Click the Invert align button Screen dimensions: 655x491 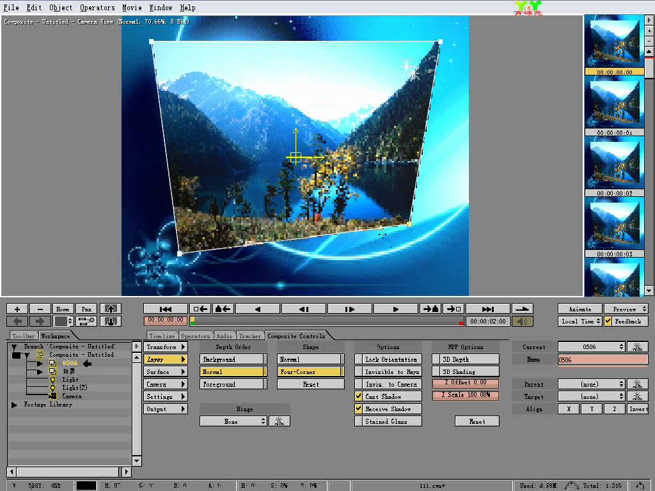638,409
